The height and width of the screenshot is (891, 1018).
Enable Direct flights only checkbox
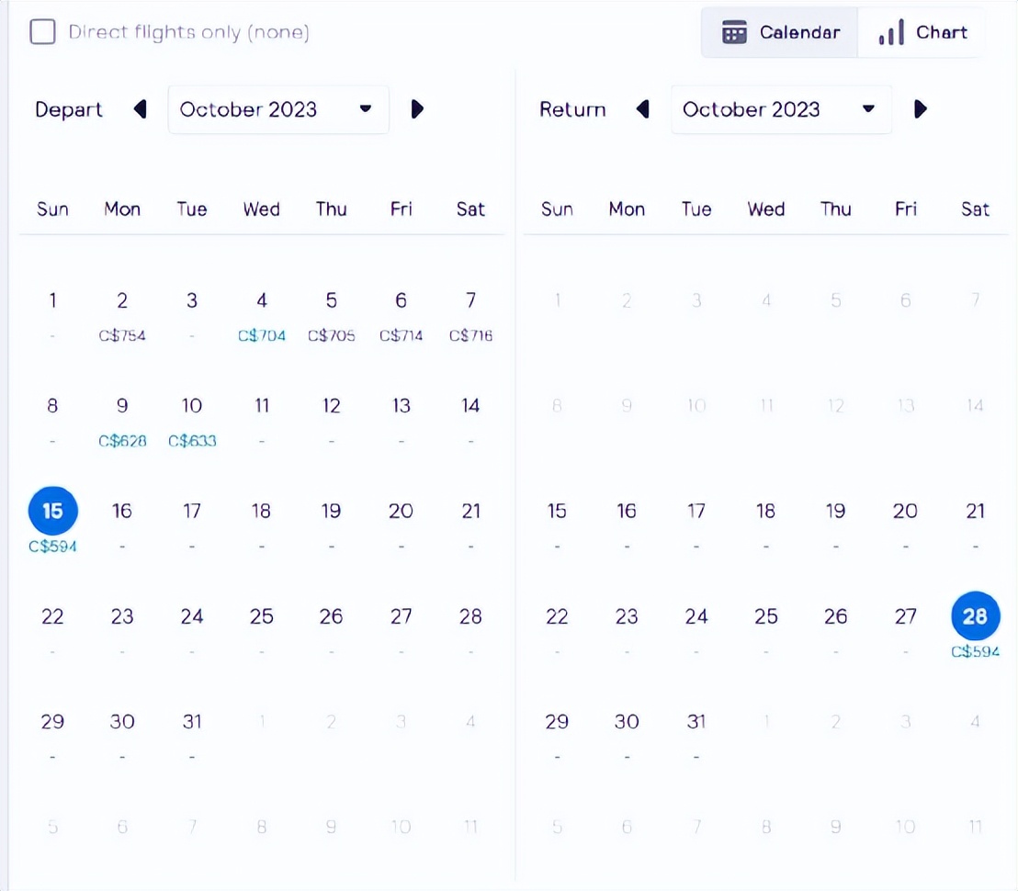(x=42, y=32)
